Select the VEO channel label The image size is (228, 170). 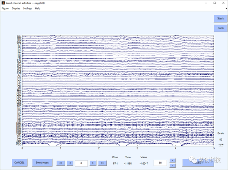pyautogui.click(x=18, y=144)
